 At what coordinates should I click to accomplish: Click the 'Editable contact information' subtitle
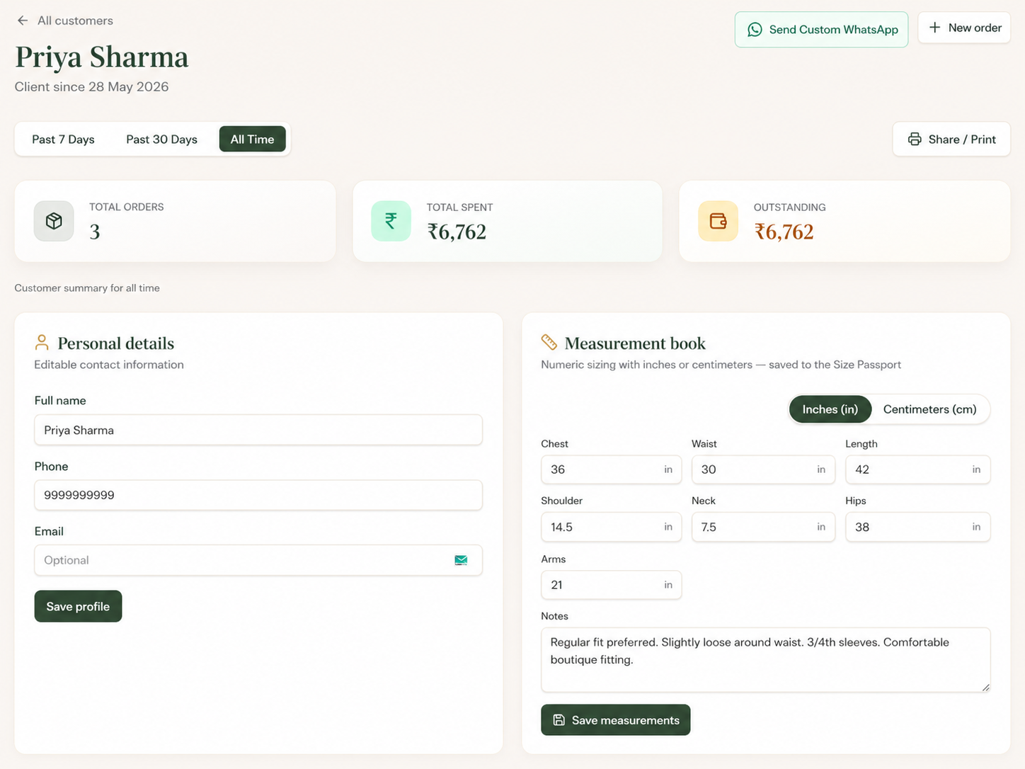pos(109,365)
